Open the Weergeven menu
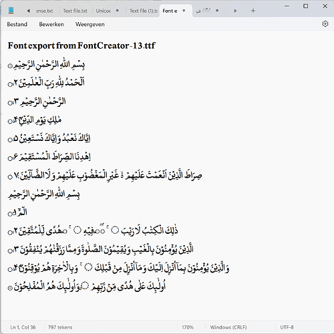This screenshot has width=334, height=334. point(90,24)
